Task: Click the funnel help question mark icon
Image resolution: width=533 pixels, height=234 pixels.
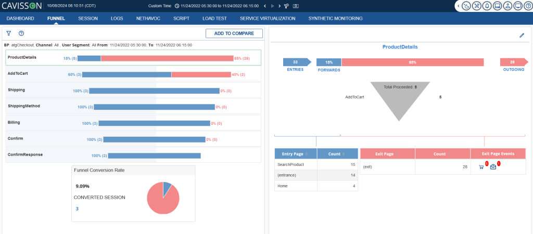Action: click(x=21, y=33)
